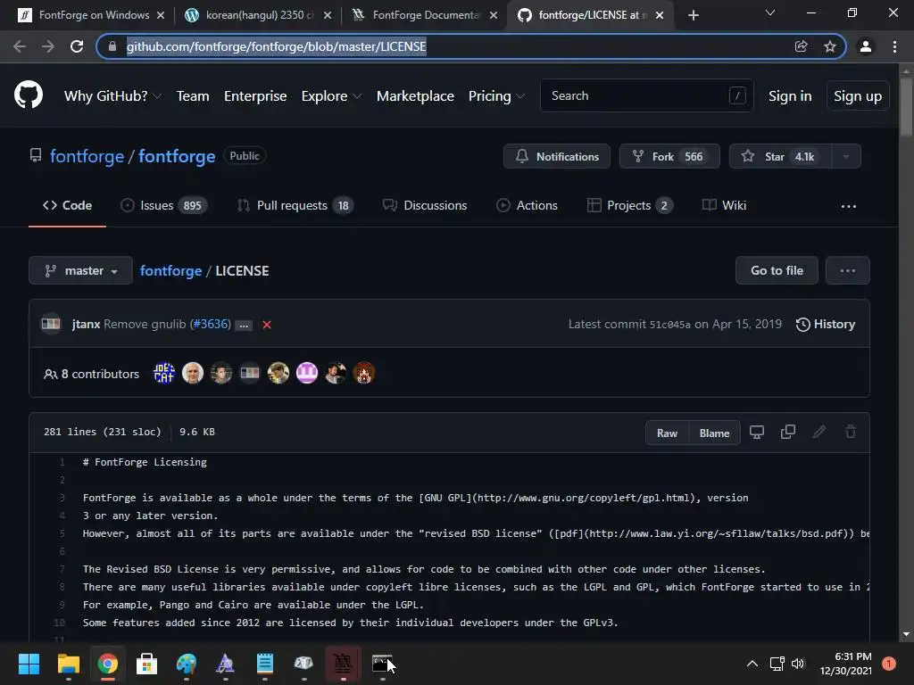914x685 pixels.
Task: Open the Wiki tab
Action: point(724,206)
